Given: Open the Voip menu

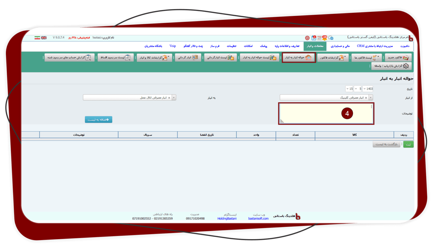Looking at the screenshot, I should click(x=173, y=46).
